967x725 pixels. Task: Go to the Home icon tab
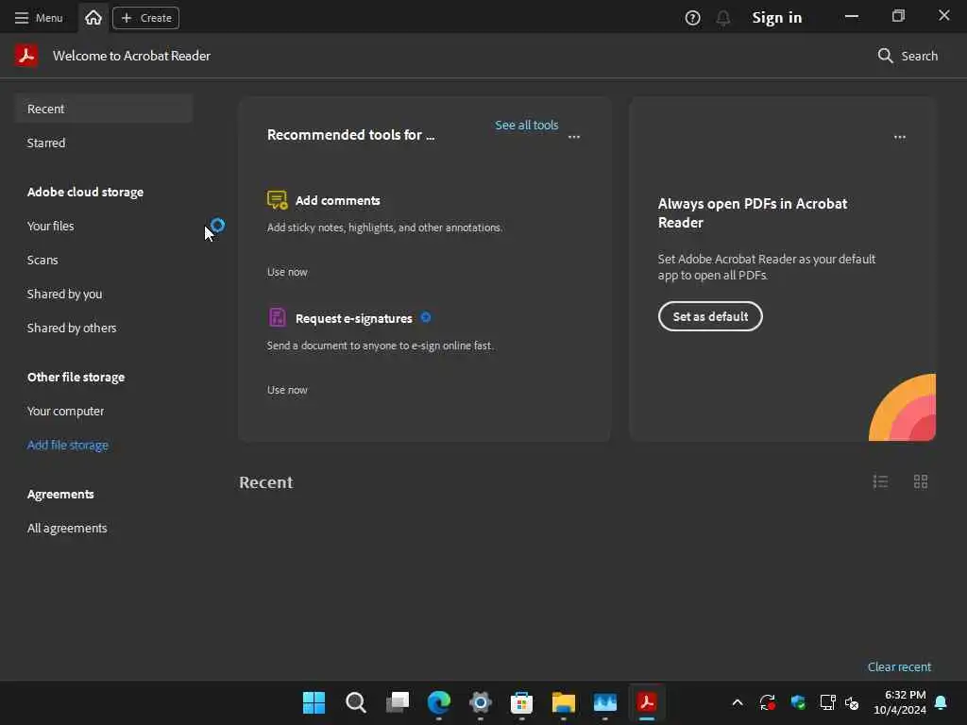pos(93,17)
